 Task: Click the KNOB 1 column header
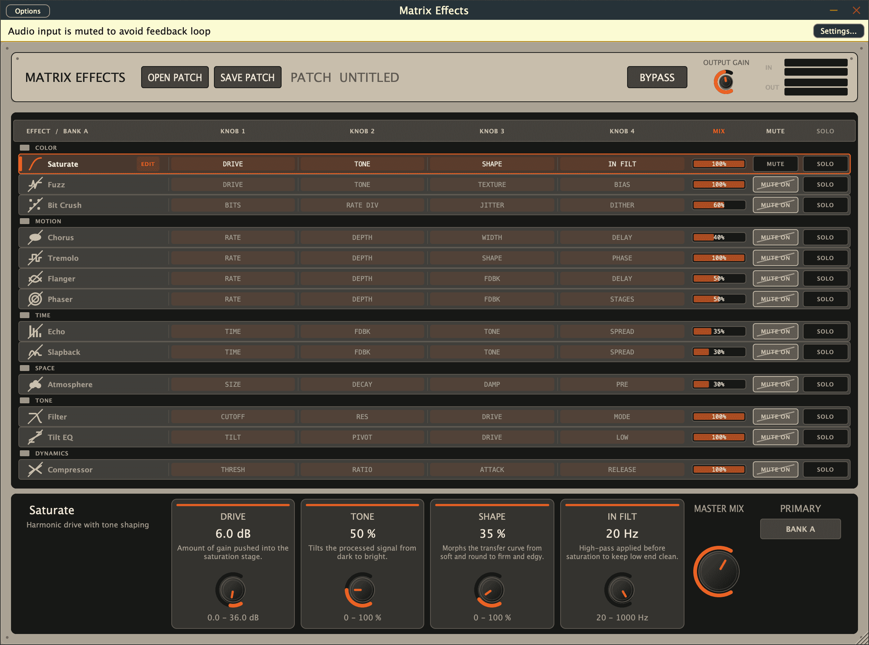[232, 131]
